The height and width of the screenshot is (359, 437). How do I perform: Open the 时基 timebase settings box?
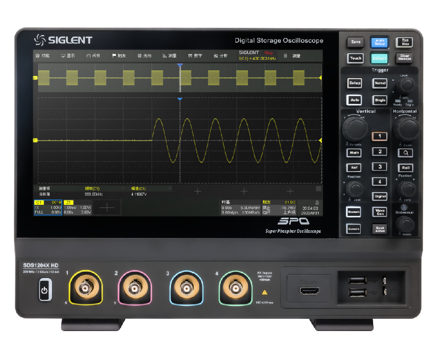[240, 207]
